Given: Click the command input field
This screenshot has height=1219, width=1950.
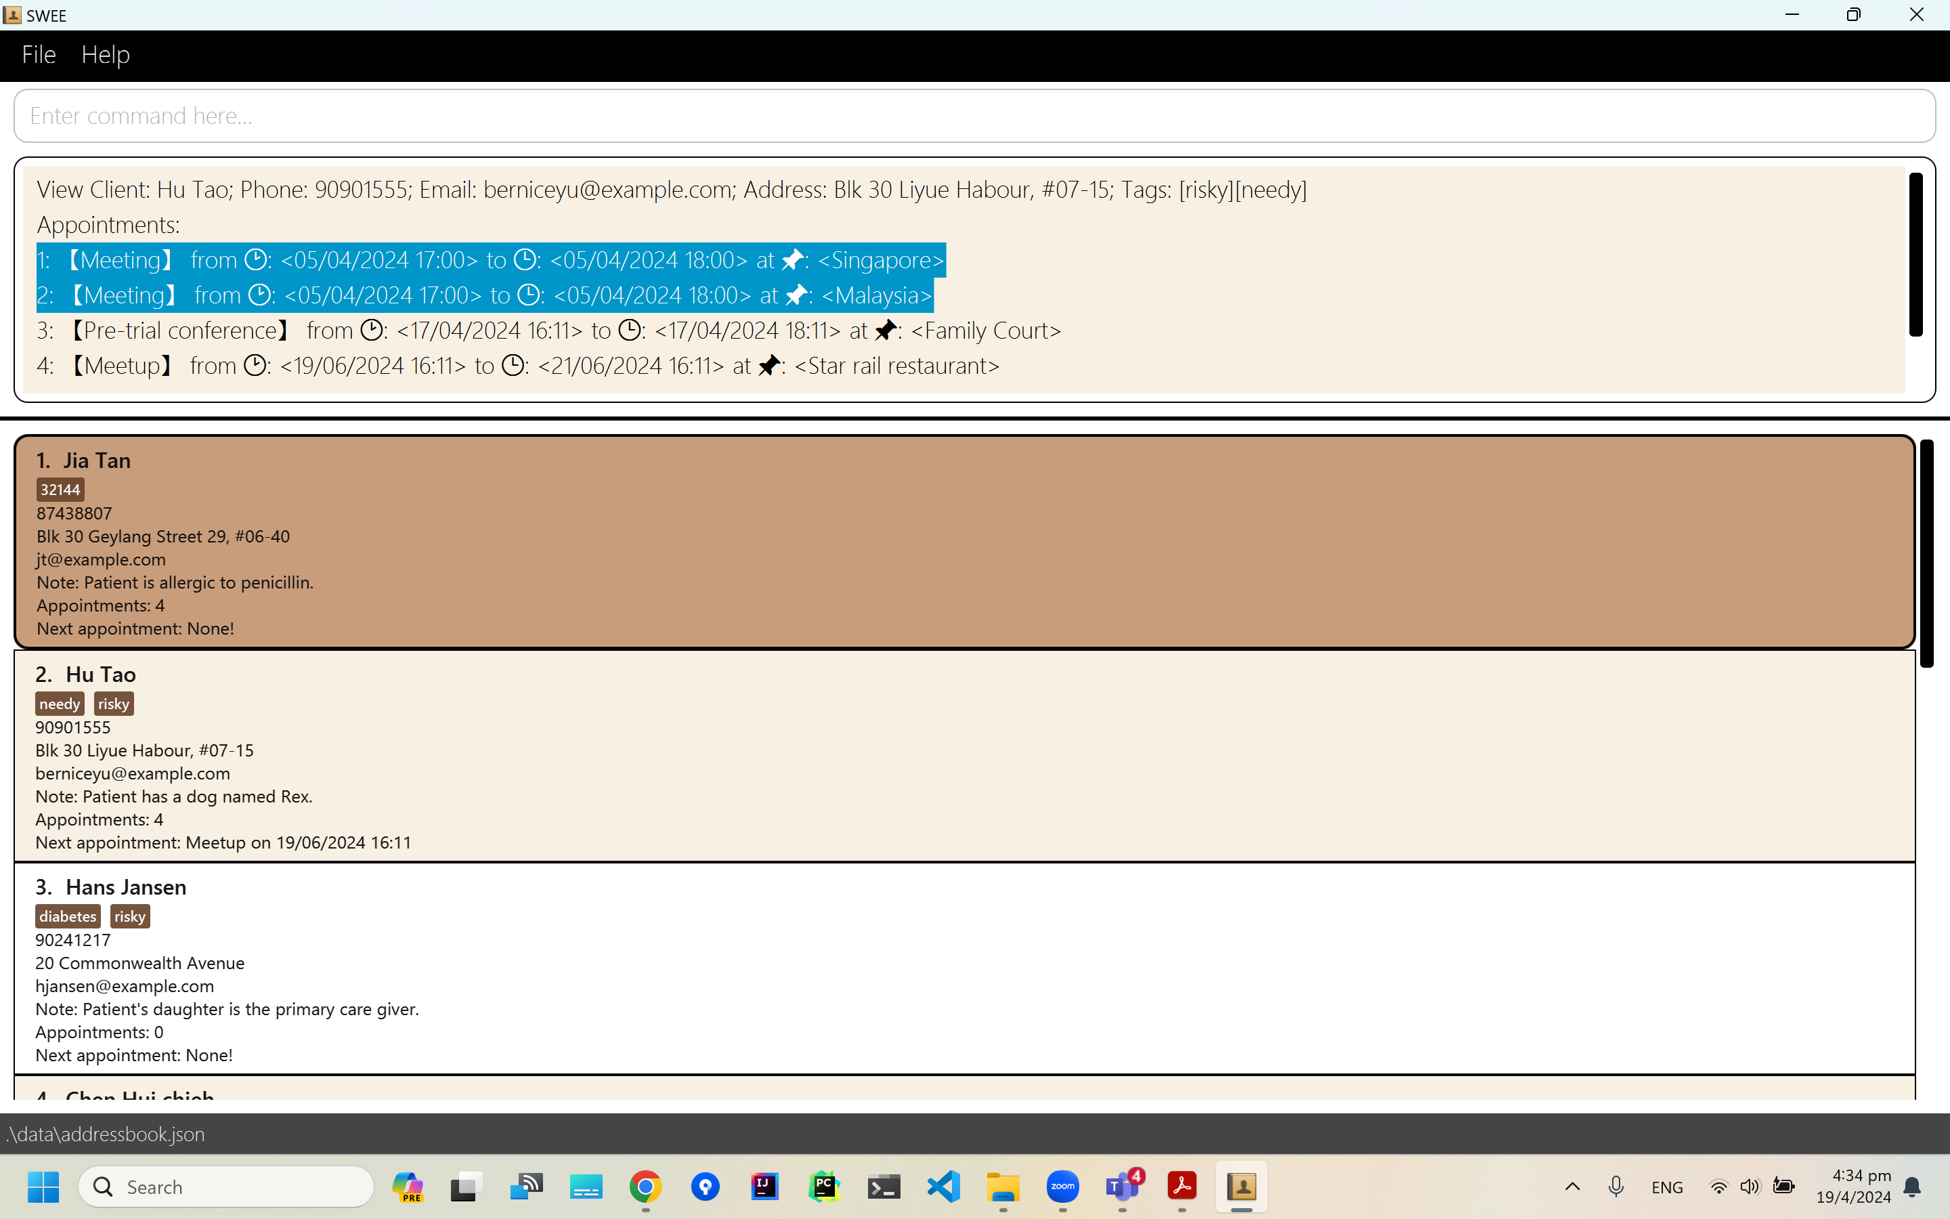Looking at the screenshot, I should pos(974,116).
